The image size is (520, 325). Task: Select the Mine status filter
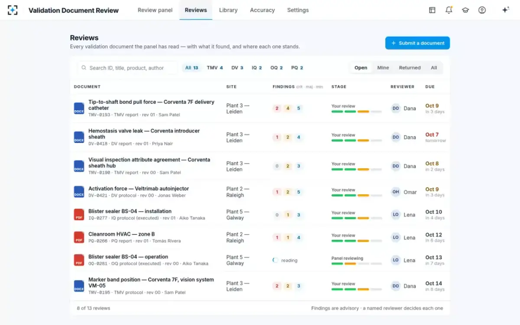383,68
